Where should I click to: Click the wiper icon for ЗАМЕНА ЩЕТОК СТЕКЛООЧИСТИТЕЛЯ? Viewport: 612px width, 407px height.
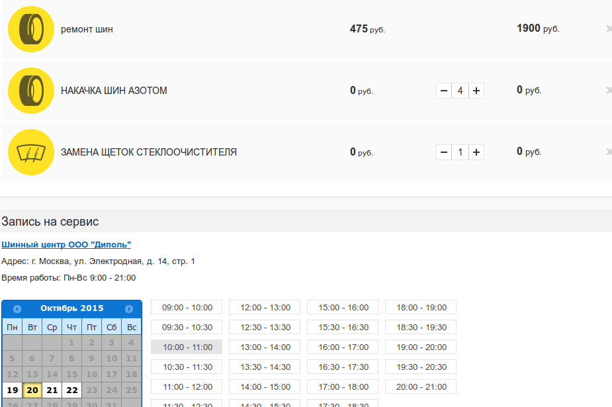[31, 152]
